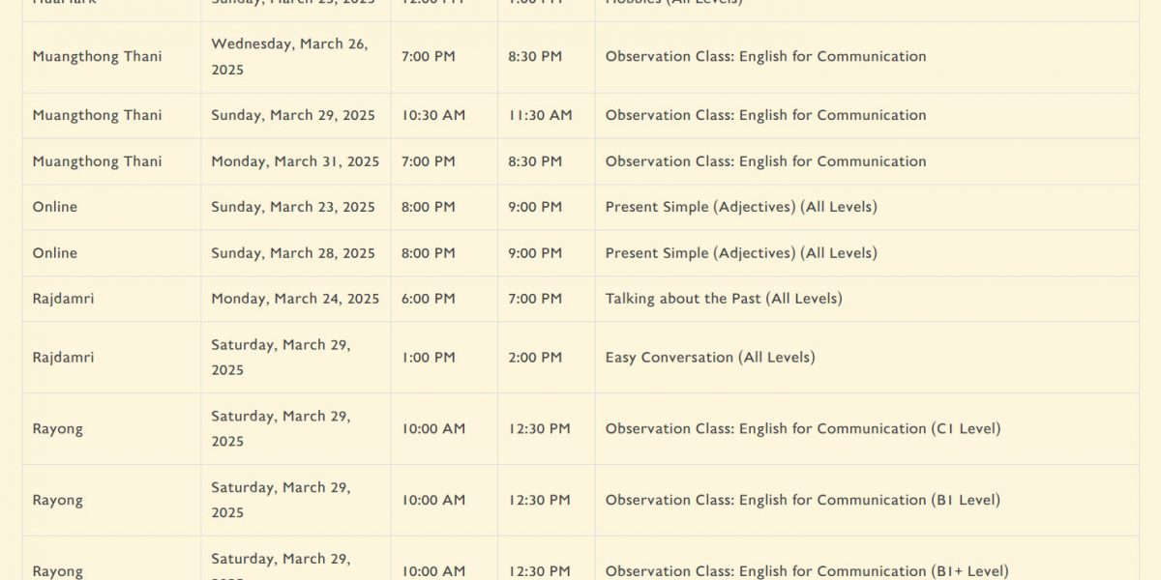Click Observation Class for B1+ Level
The width and height of the screenshot is (1161, 580).
pyautogui.click(x=807, y=571)
